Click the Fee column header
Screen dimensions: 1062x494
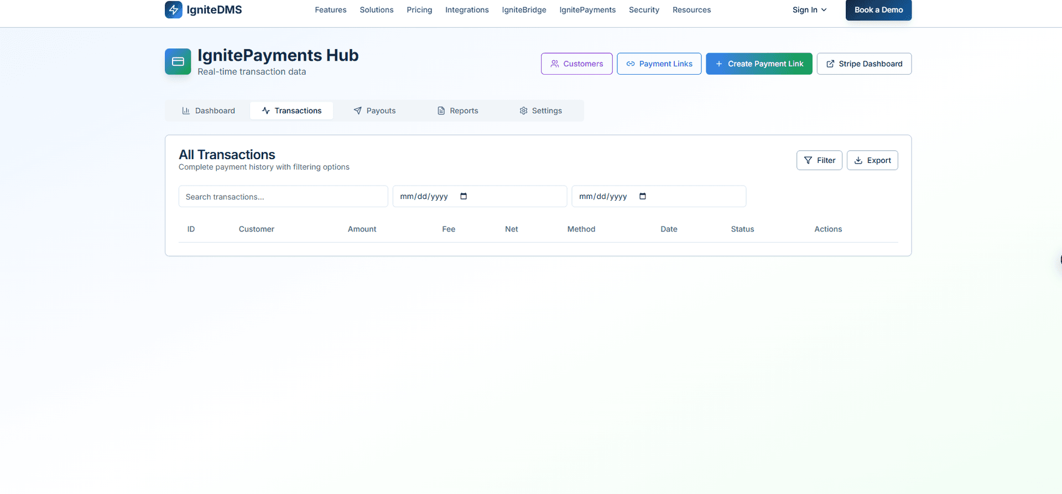tap(449, 229)
